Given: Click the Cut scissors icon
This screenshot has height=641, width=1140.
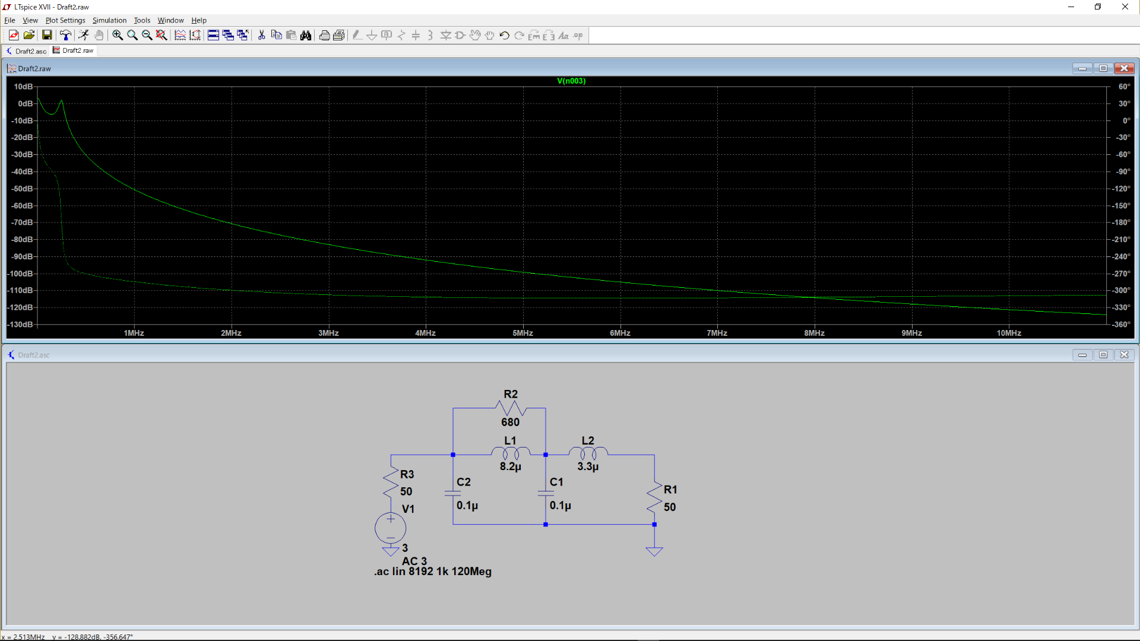Looking at the screenshot, I should 261,36.
